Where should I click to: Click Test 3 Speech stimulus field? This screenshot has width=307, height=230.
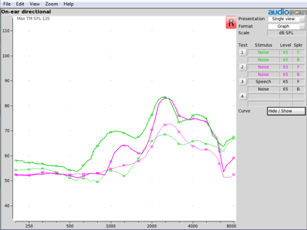264,82
